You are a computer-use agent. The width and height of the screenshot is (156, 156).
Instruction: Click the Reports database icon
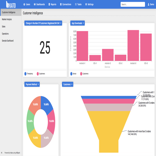coord(49,4)
